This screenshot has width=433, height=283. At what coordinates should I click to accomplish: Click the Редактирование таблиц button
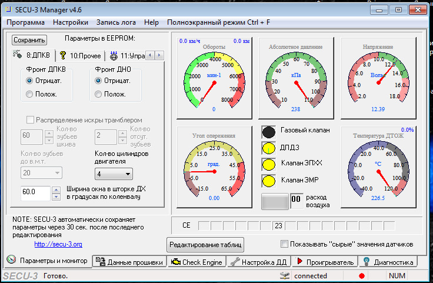[205, 245]
